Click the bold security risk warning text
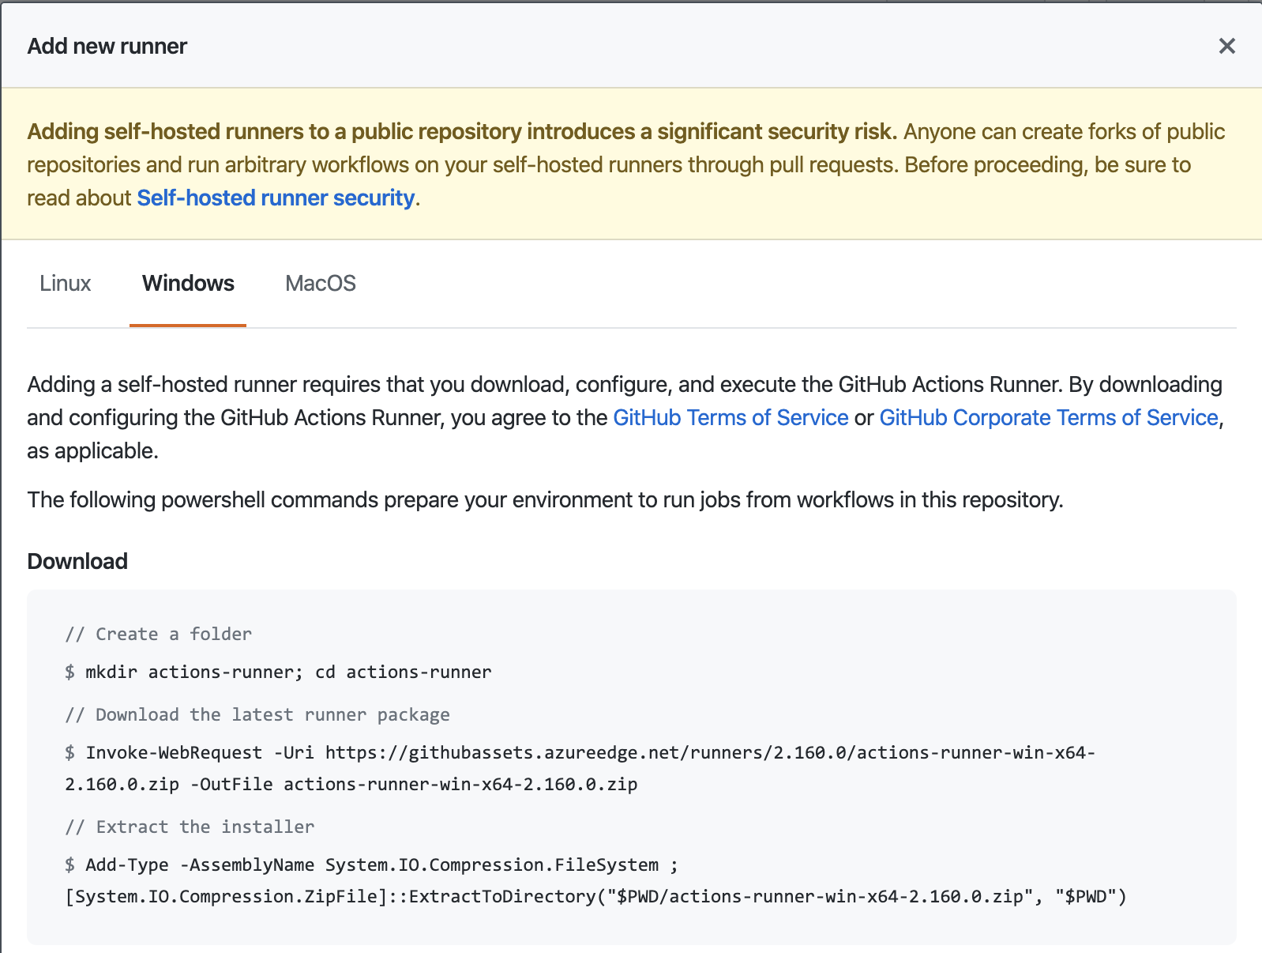The width and height of the screenshot is (1262, 953). click(x=462, y=131)
